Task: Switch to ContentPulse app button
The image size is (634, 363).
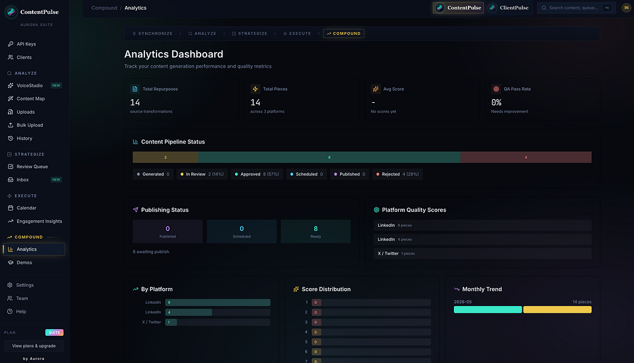Action: [x=458, y=8]
